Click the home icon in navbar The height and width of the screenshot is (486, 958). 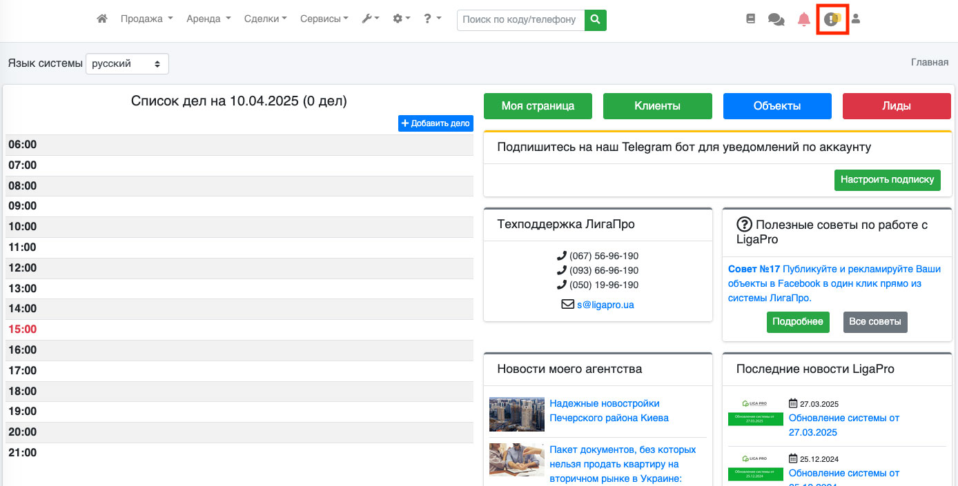click(102, 19)
